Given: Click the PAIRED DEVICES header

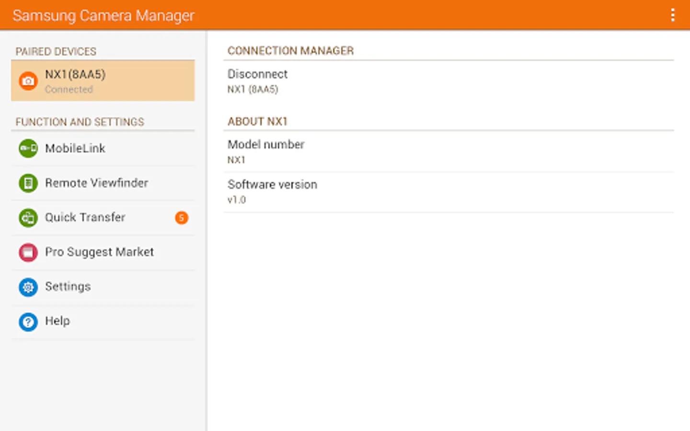Looking at the screenshot, I should tap(56, 51).
